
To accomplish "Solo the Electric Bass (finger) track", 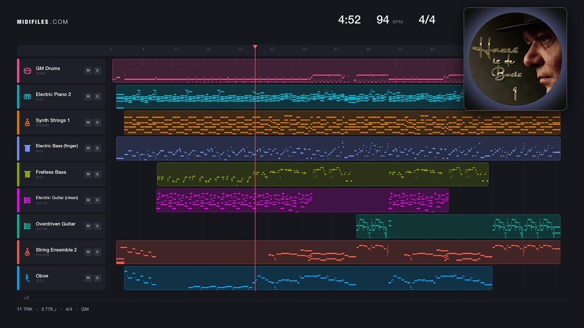I will tap(97, 148).
